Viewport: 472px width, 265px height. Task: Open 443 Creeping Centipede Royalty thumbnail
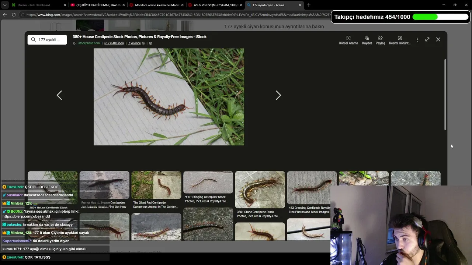(x=312, y=188)
